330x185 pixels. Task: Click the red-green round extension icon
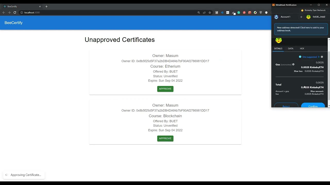pos(255,12)
